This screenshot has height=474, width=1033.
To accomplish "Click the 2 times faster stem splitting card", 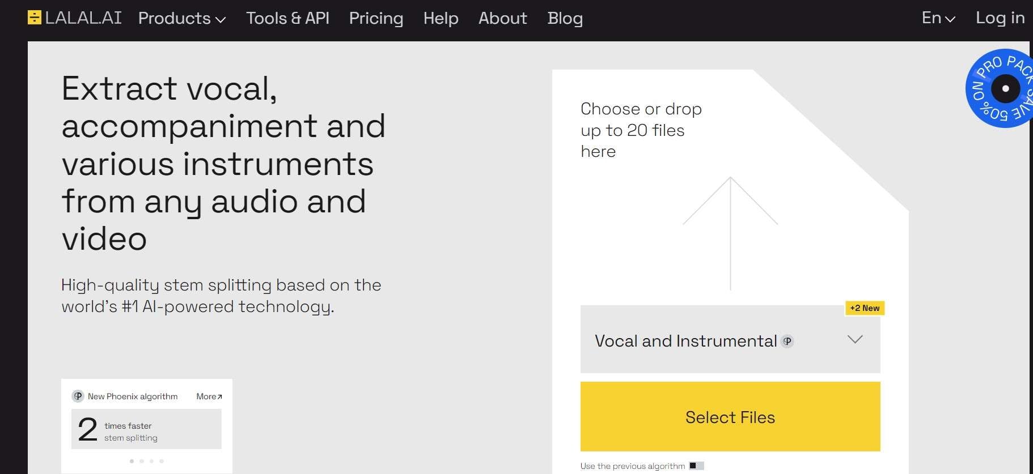I will [146, 429].
